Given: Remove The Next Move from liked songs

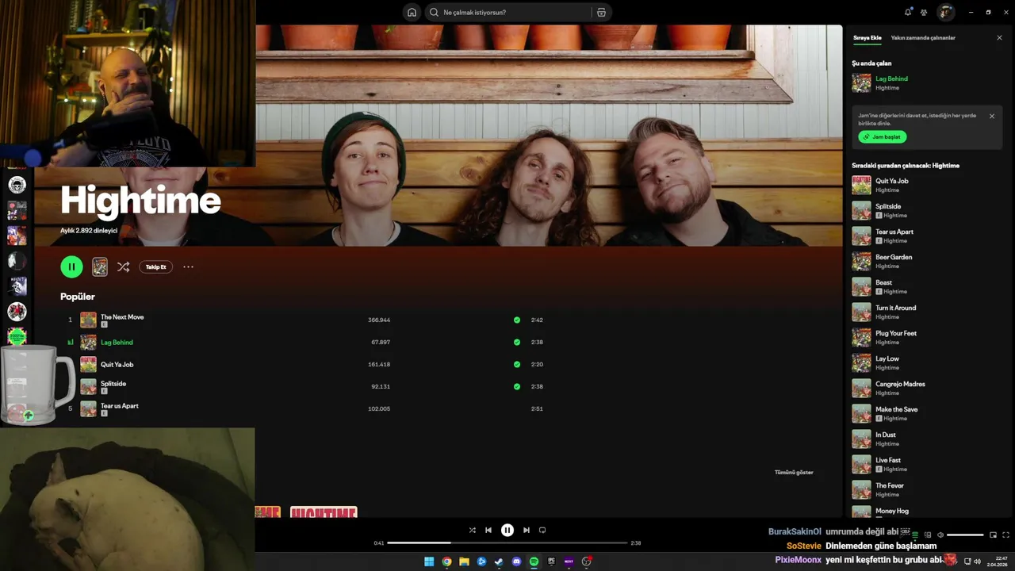Looking at the screenshot, I should pyautogui.click(x=517, y=320).
